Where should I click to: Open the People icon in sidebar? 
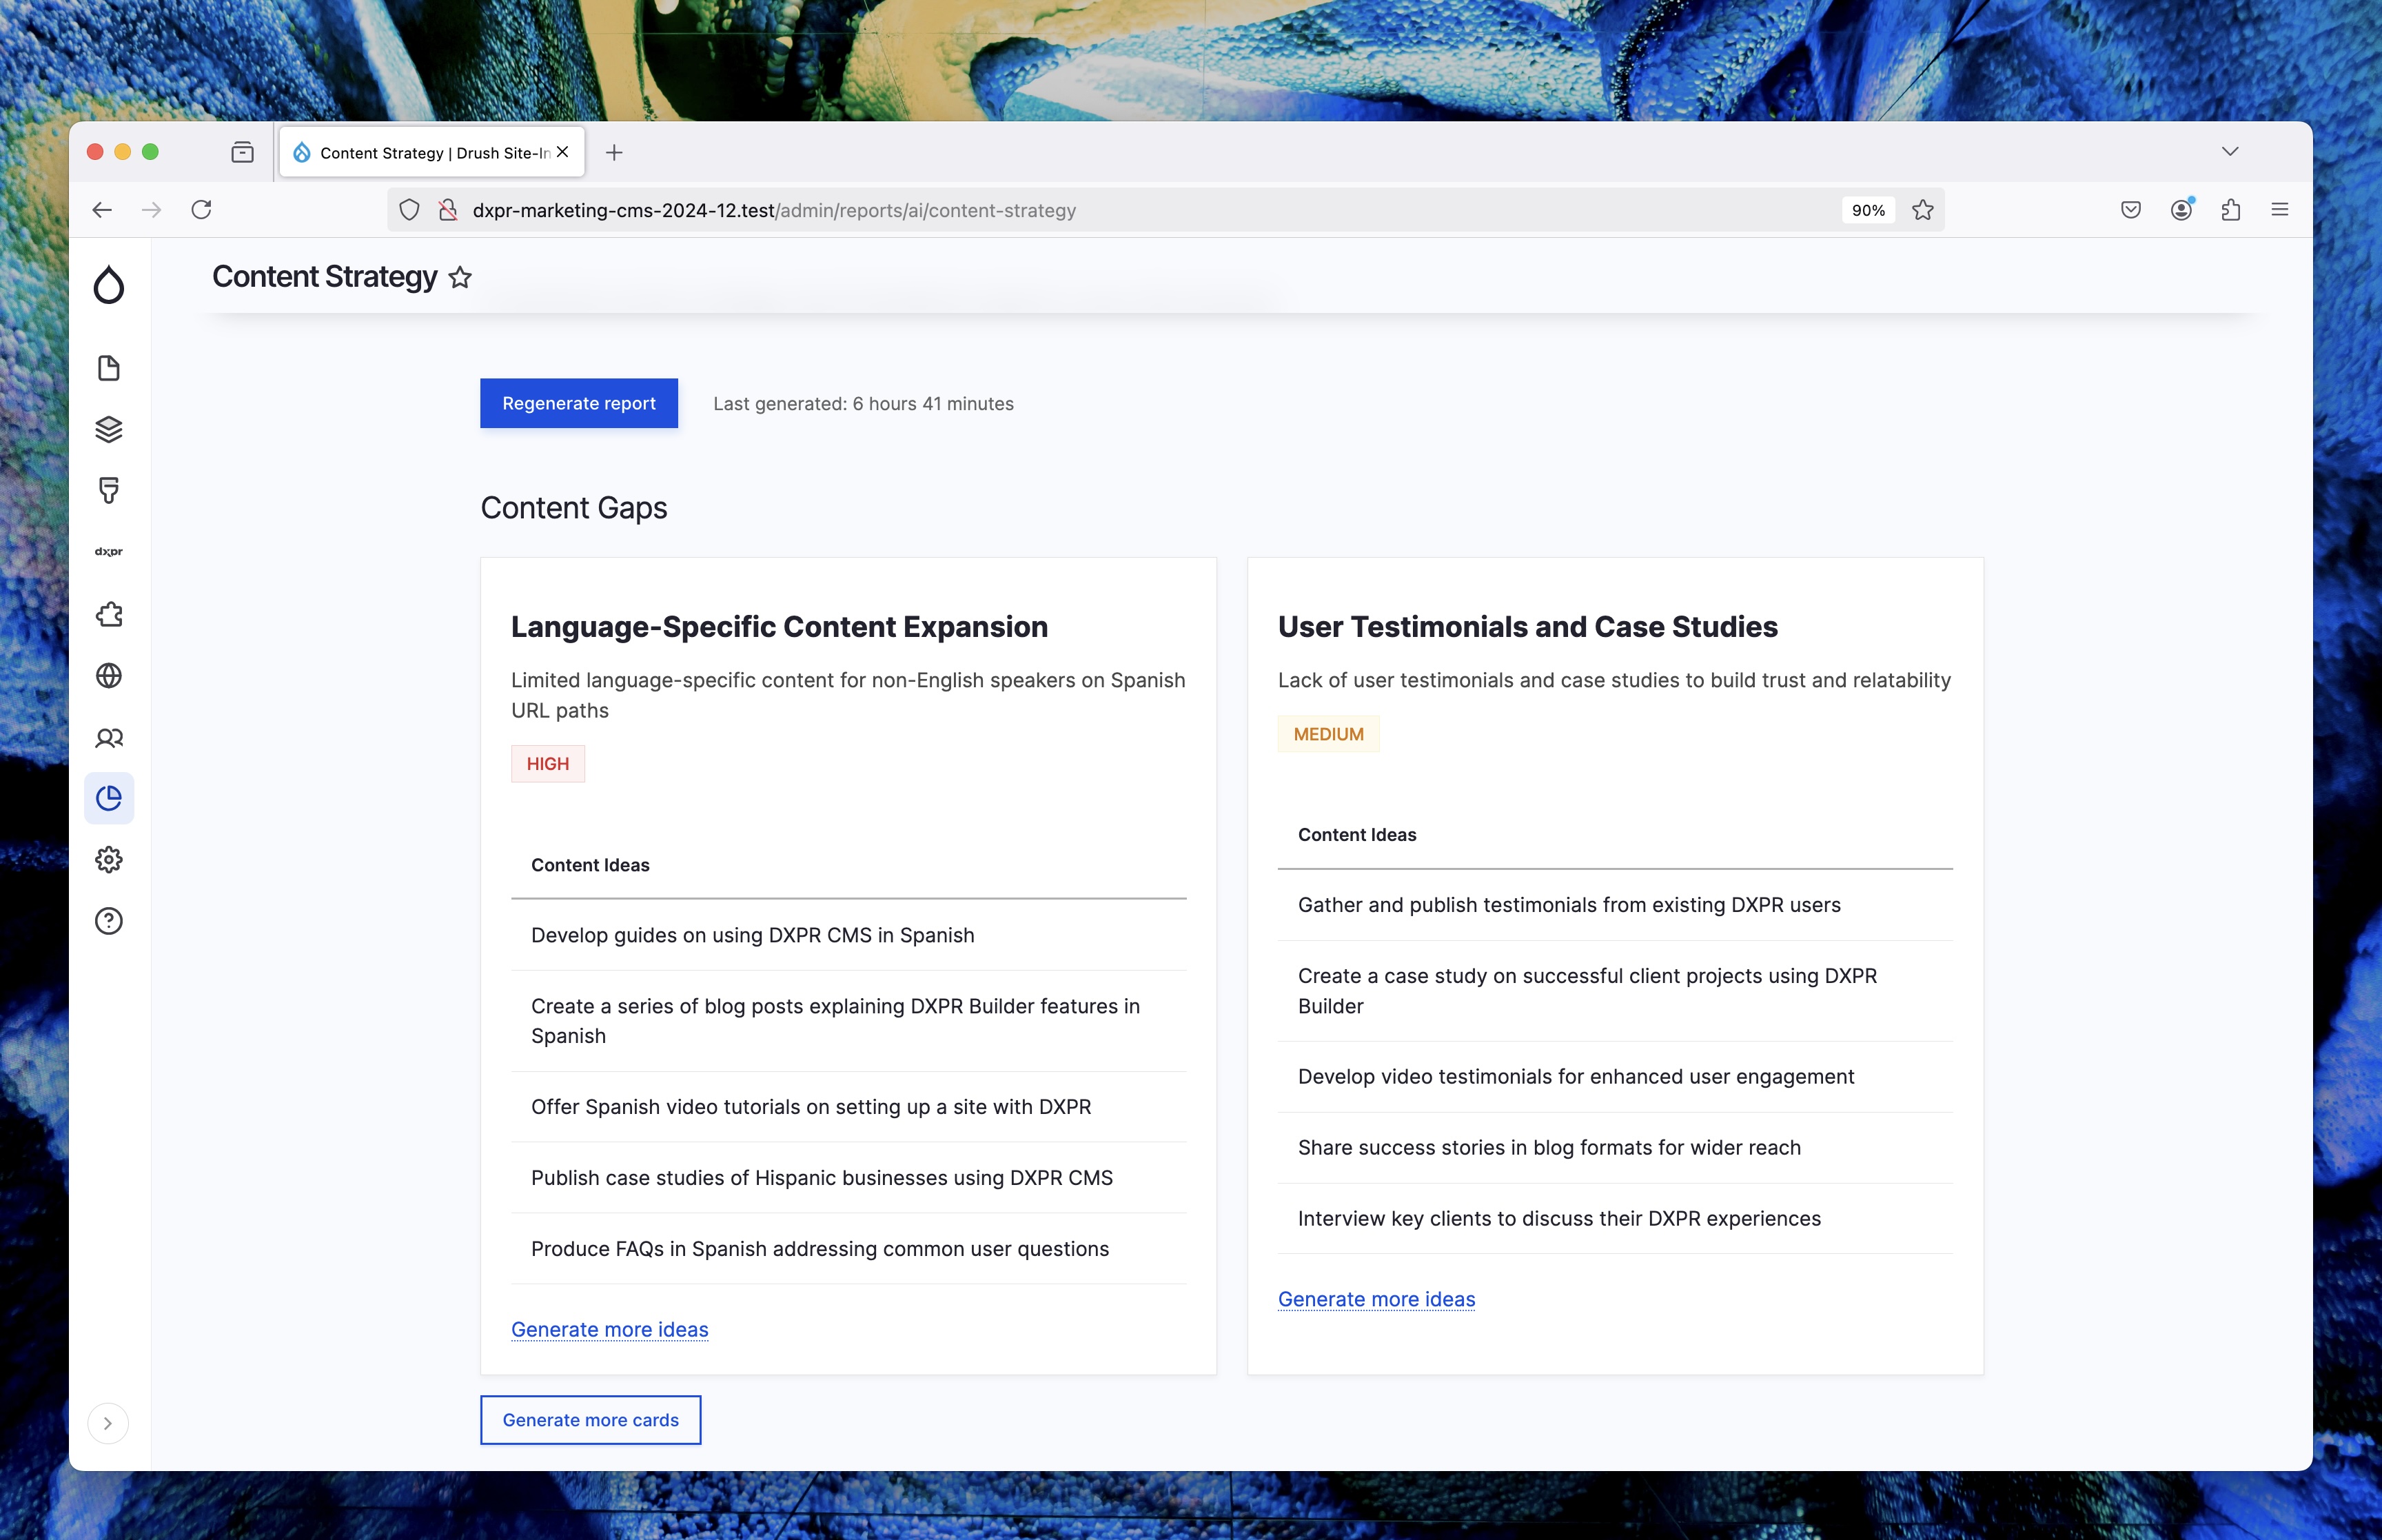[108, 738]
